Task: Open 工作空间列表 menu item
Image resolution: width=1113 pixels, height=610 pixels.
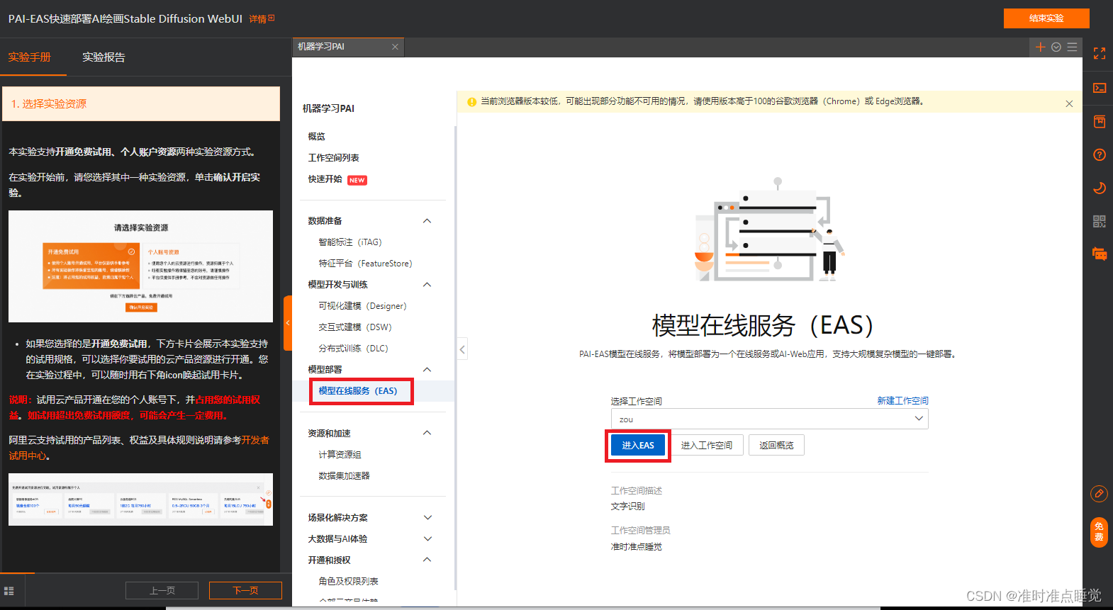Action: [x=334, y=158]
